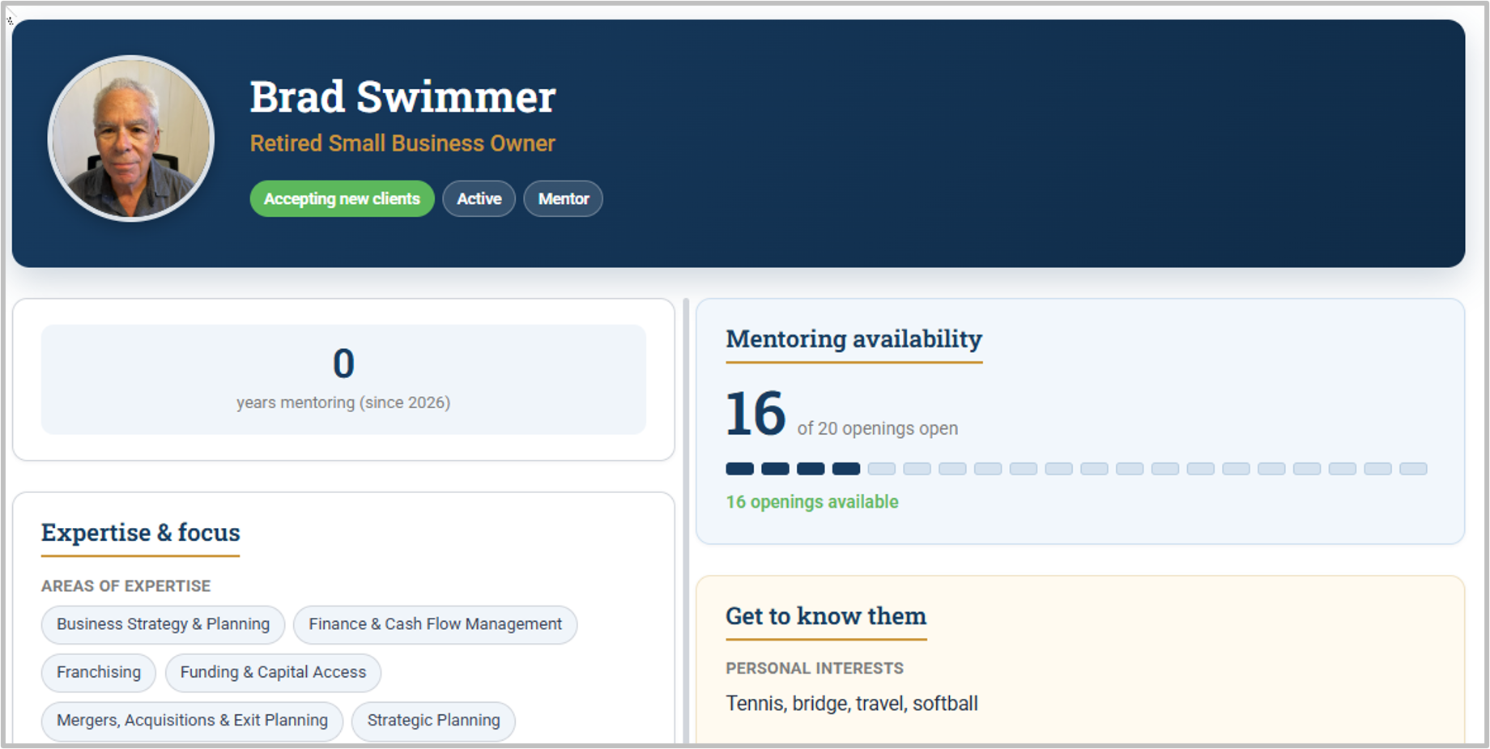Screen dimensions: 1490x749
Task: Click the Get to know them heading
Action: coord(826,616)
